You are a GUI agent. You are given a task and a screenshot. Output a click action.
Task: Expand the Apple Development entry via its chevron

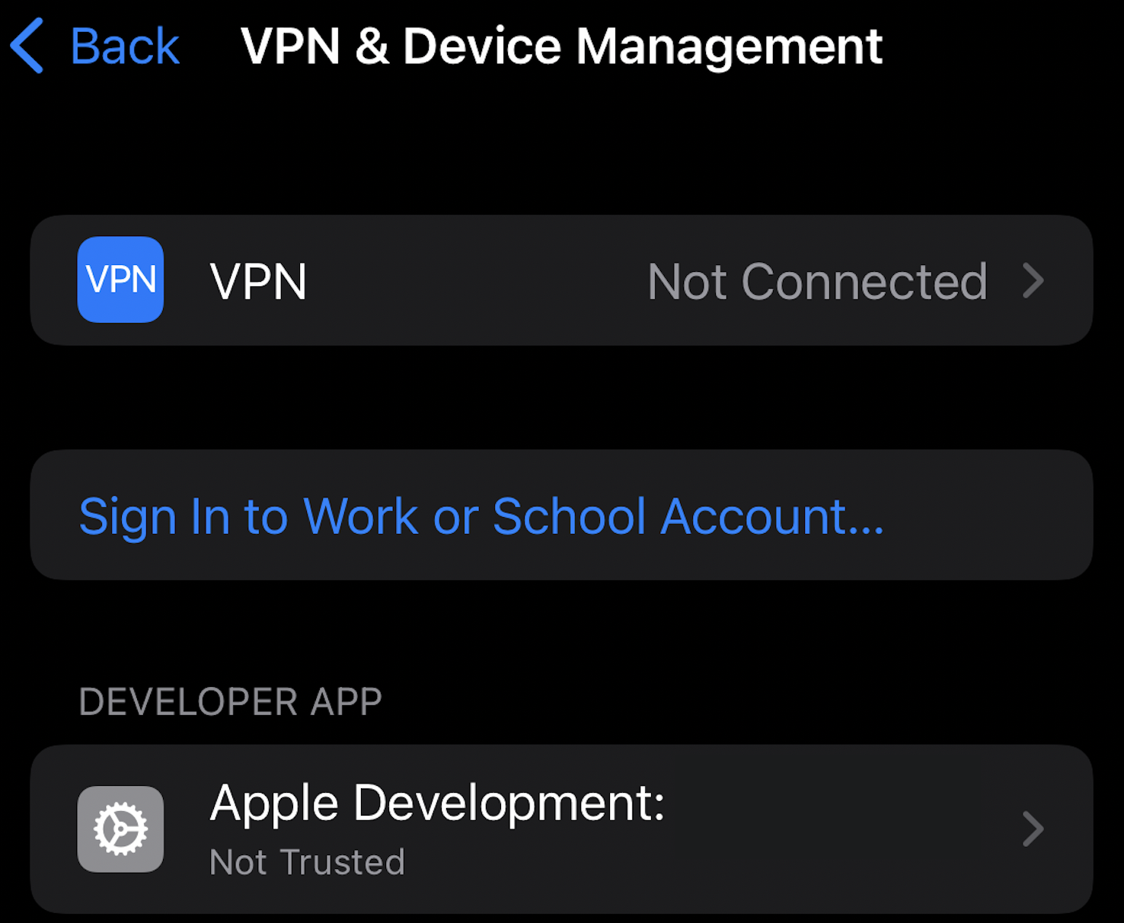(1033, 829)
